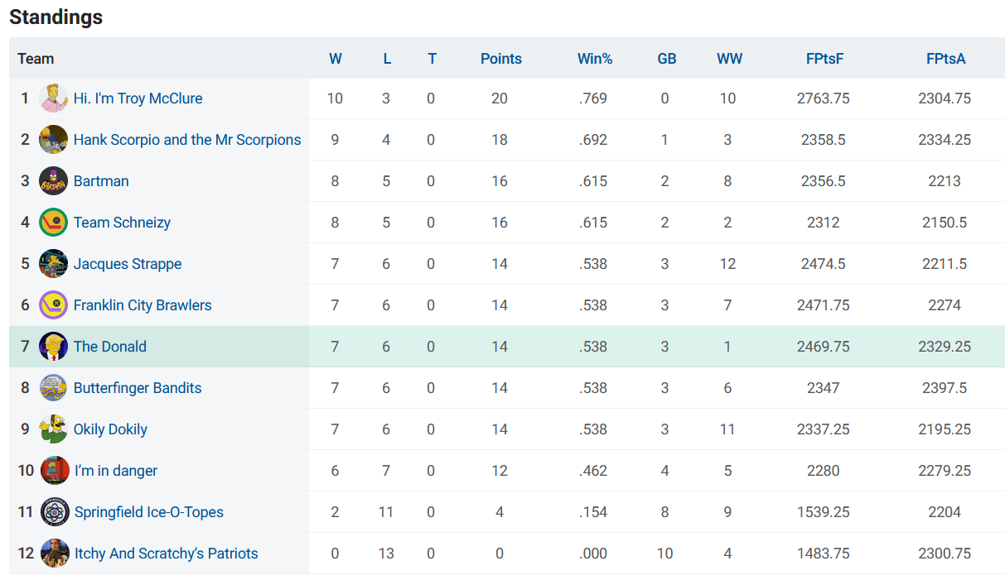
Task: Sort standings by Points column header
Action: (501, 59)
